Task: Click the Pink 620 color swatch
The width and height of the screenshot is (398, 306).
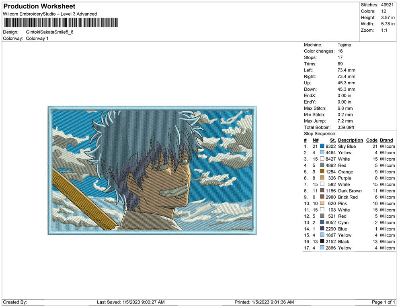Action: click(x=322, y=203)
